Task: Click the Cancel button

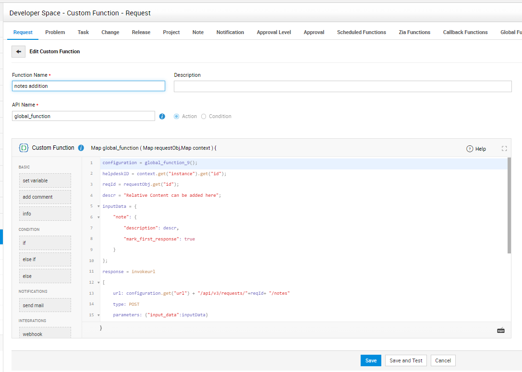Action: [x=443, y=360]
